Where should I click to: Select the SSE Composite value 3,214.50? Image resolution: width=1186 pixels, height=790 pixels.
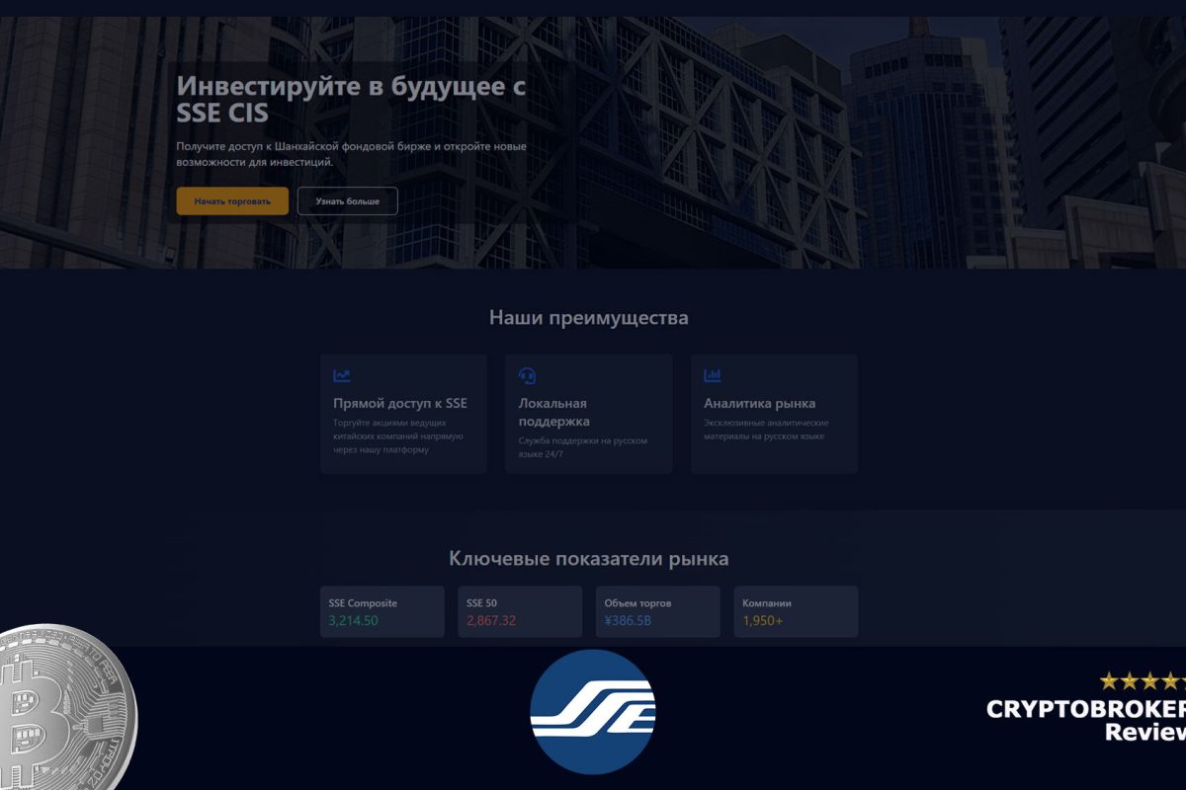point(354,621)
